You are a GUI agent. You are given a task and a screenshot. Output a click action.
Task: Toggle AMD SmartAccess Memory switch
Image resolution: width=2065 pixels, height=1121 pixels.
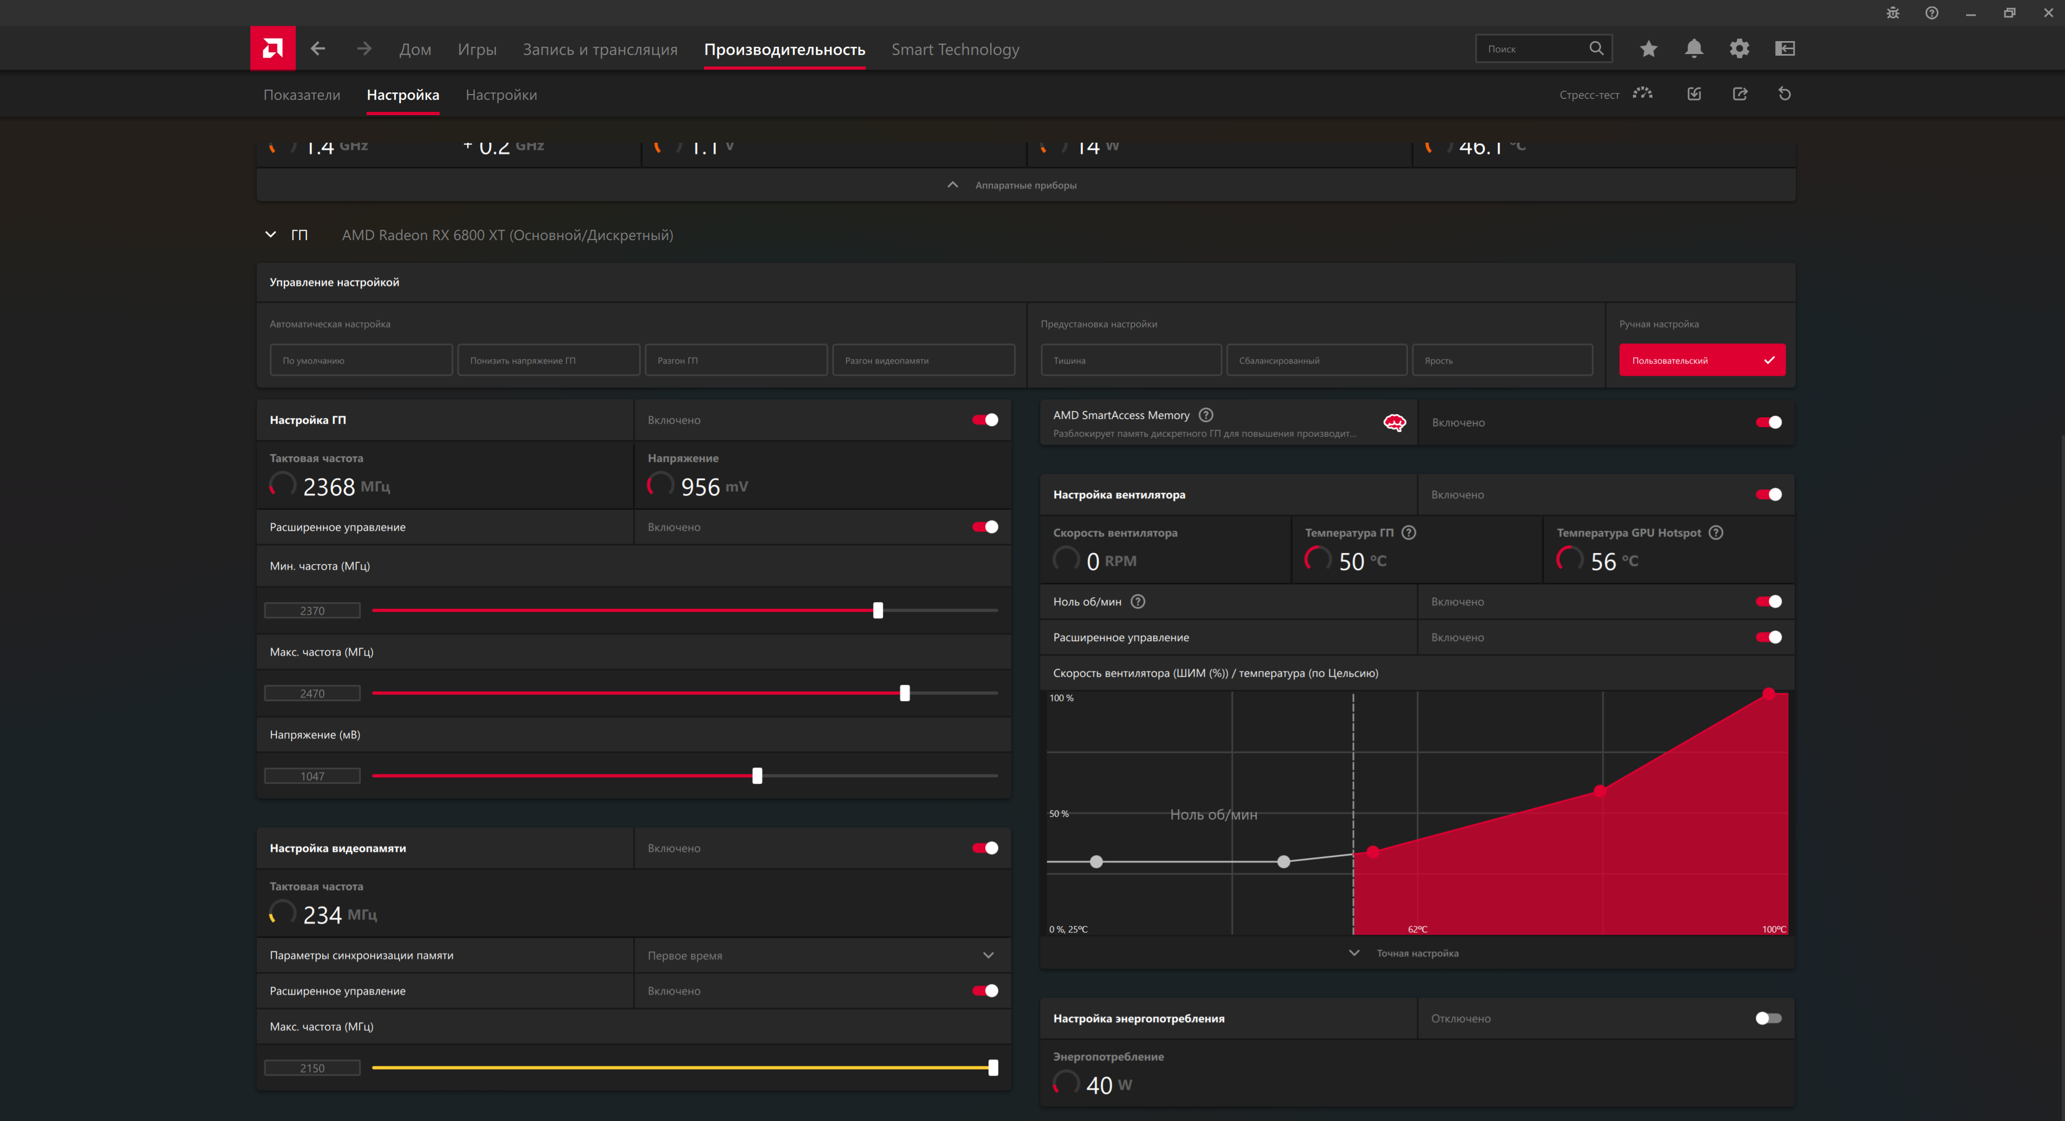[1768, 422]
